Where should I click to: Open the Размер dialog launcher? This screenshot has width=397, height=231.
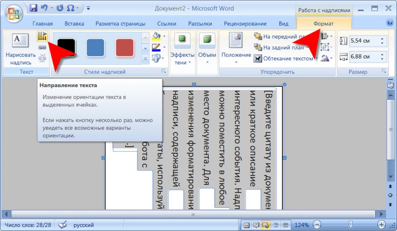(x=384, y=71)
